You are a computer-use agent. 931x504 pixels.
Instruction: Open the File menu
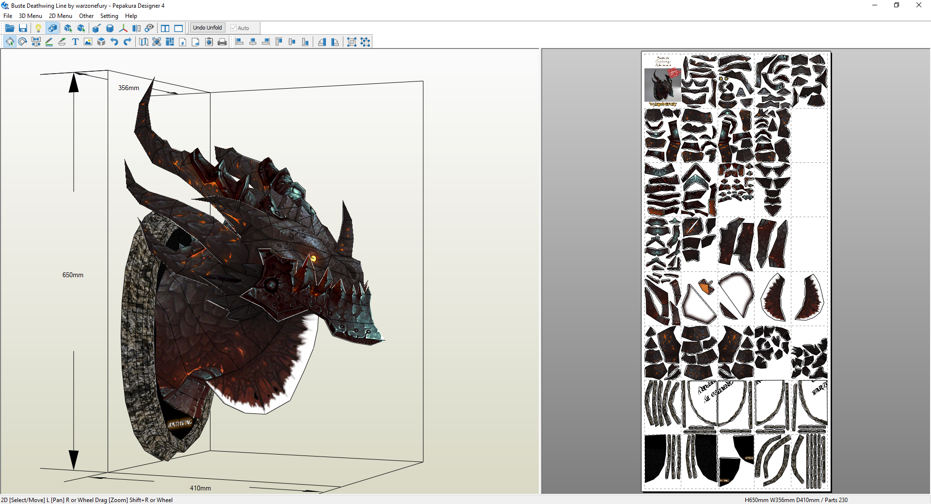8,16
